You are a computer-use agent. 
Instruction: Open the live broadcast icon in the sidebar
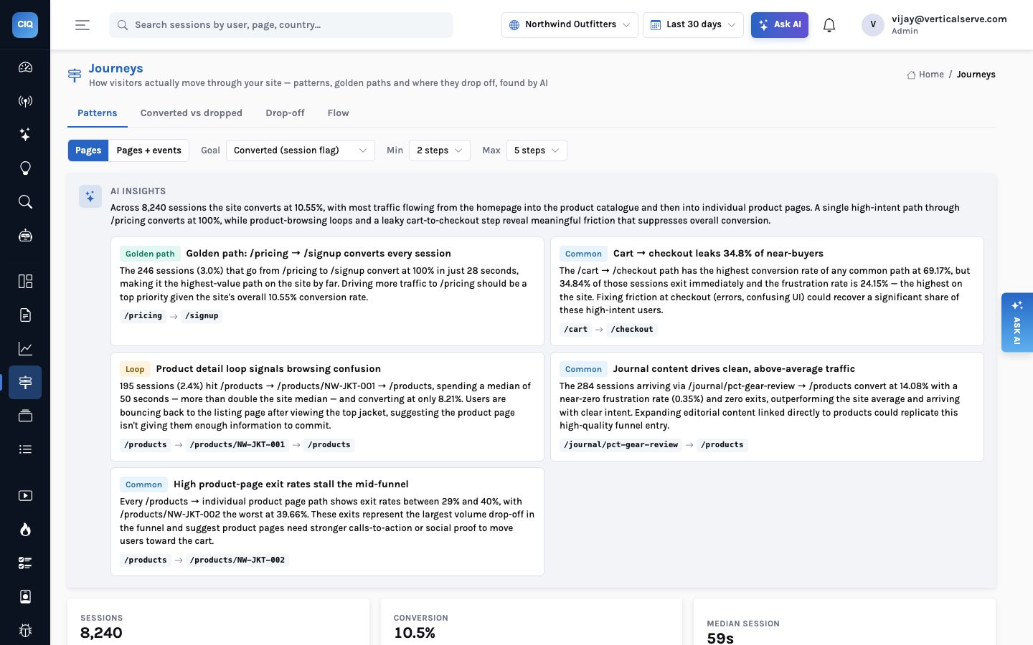(25, 101)
